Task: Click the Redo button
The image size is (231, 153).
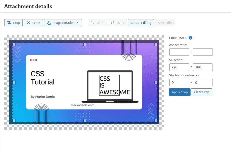Action: pos(118,23)
